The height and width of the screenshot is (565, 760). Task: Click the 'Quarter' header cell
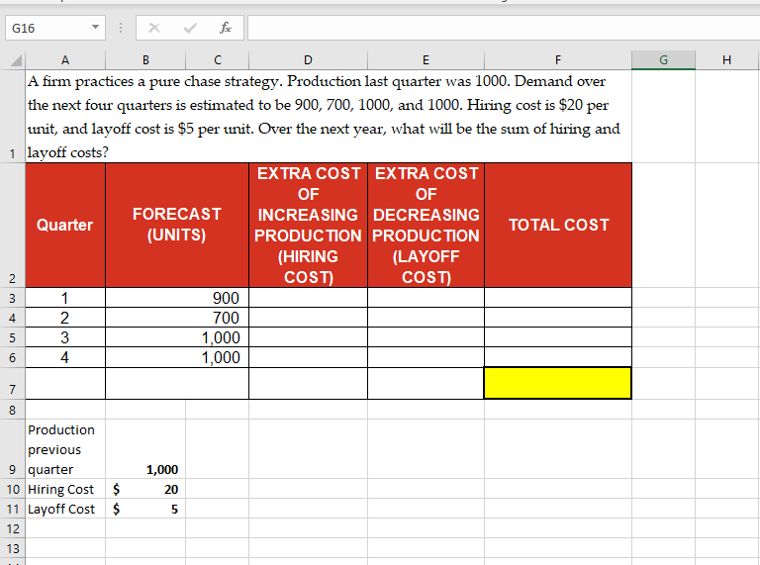click(65, 225)
